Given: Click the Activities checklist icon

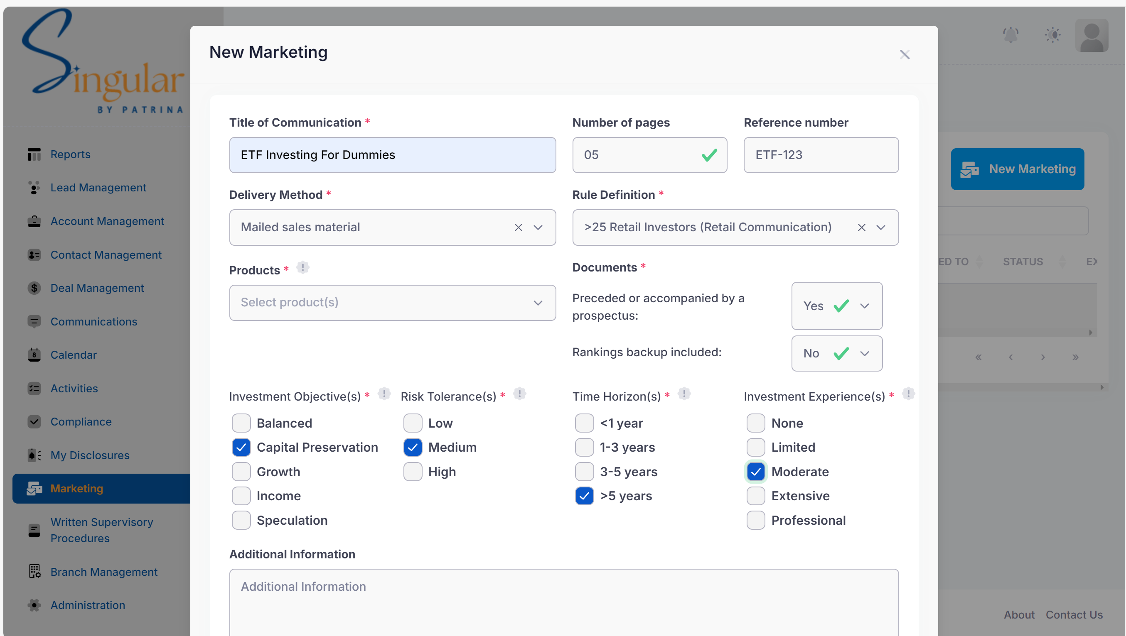Looking at the screenshot, I should 34,388.
